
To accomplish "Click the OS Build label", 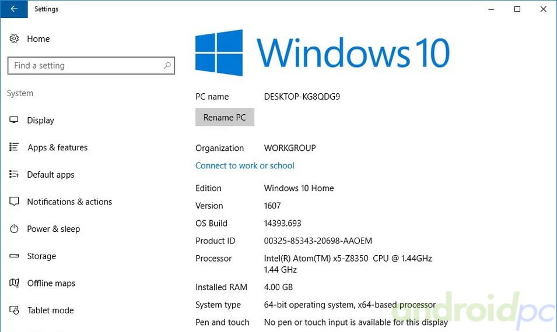I will pyautogui.click(x=211, y=223).
